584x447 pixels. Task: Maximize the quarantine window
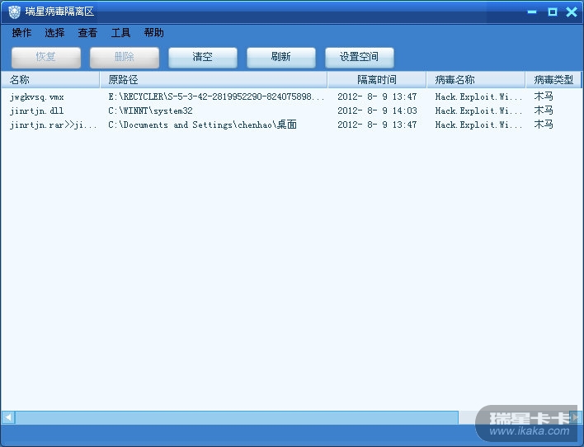point(553,12)
